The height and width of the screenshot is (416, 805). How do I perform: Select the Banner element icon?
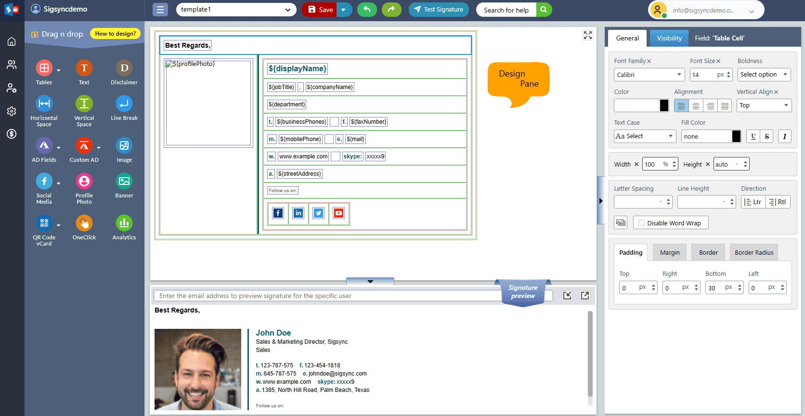pos(124,182)
